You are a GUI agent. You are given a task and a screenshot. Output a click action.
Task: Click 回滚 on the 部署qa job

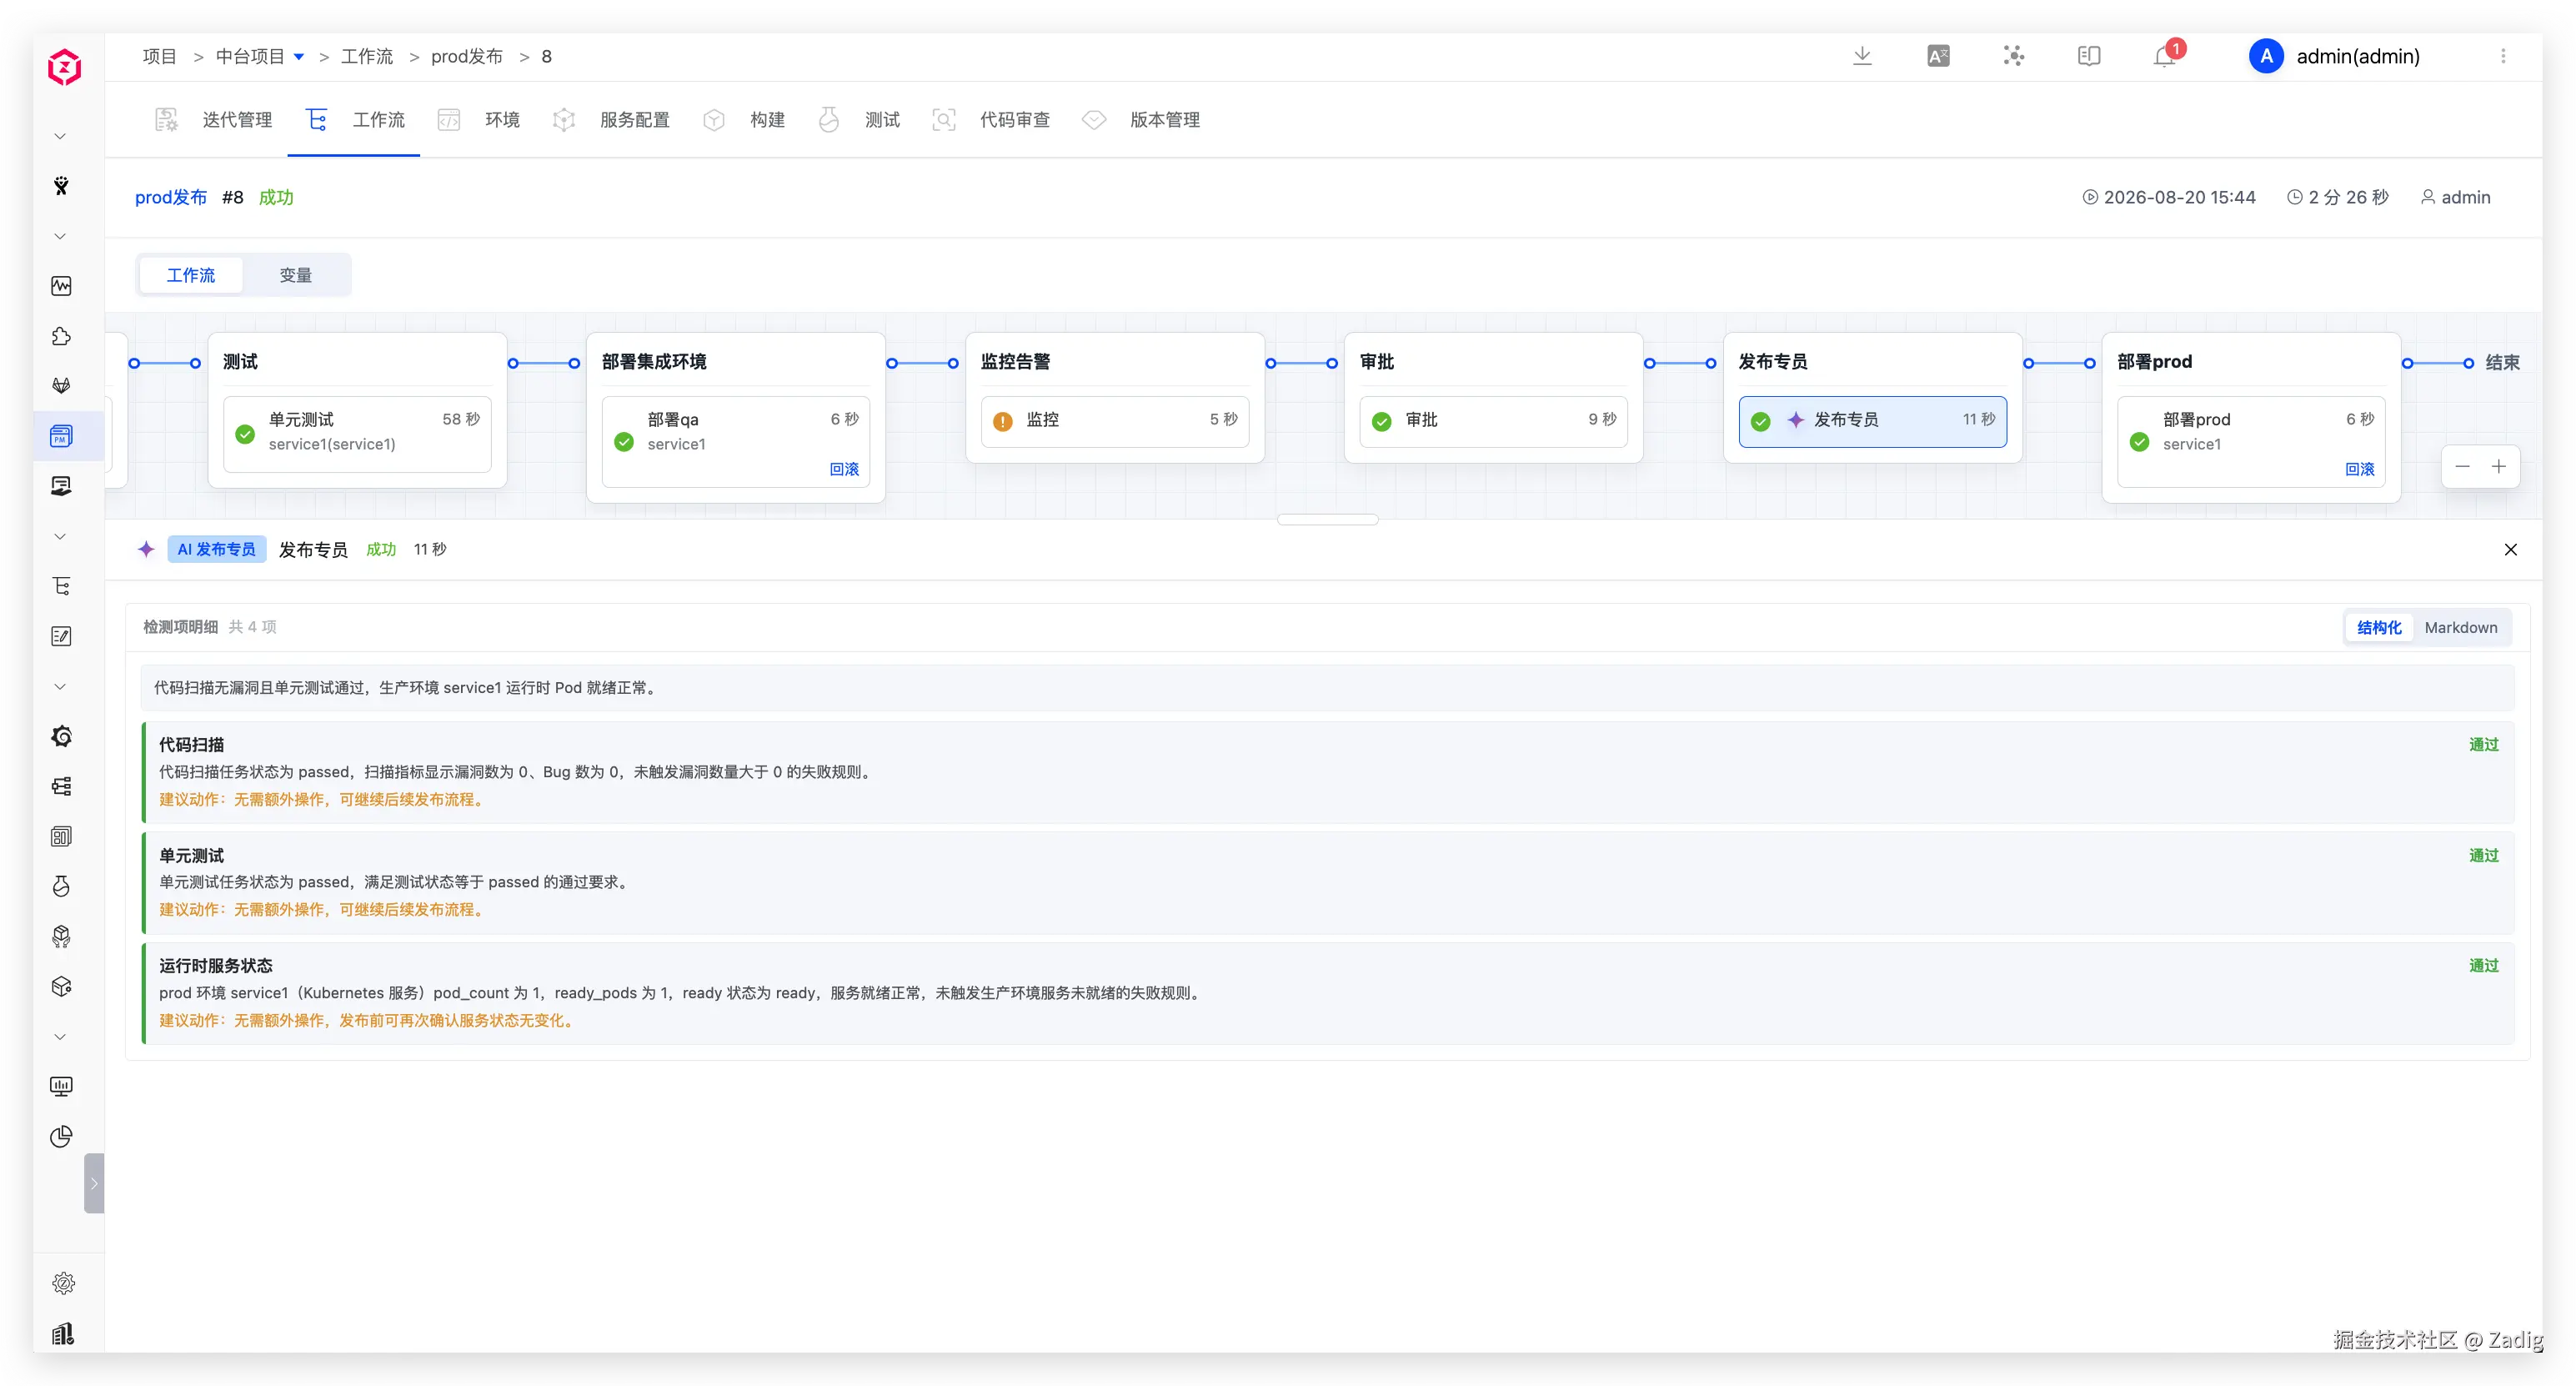pyautogui.click(x=844, y=469)
